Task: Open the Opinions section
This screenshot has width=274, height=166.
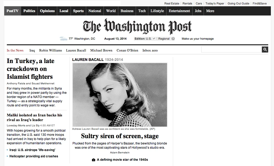Action: click(x=47, y=11)
